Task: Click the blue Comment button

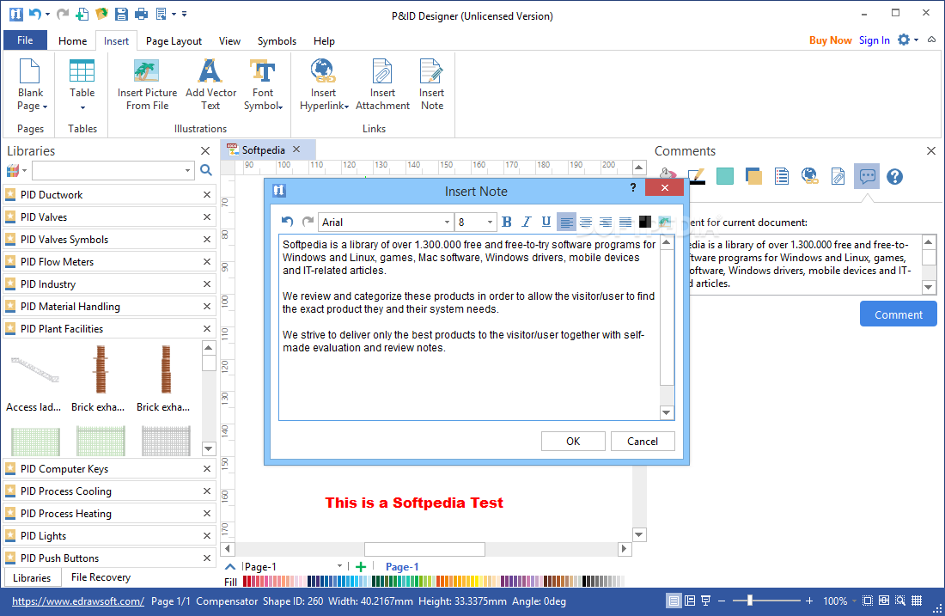Action: point(898,314)
